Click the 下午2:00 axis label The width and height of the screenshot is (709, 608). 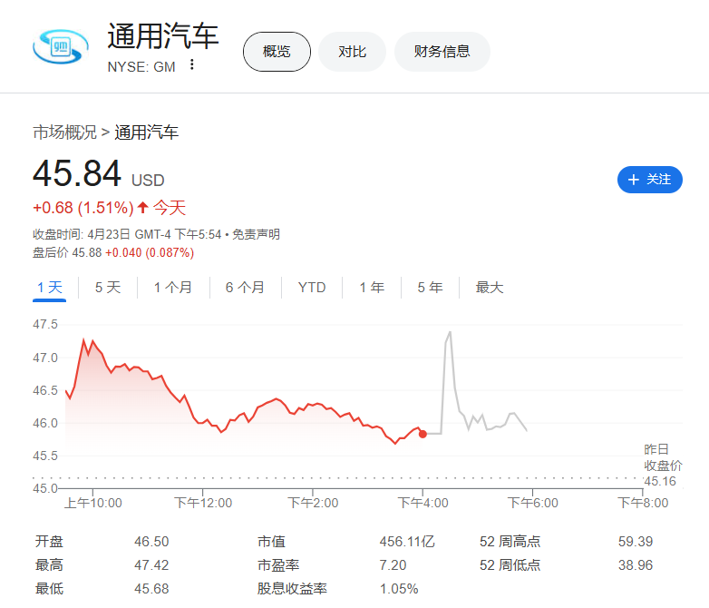click(x=313, y=503)
